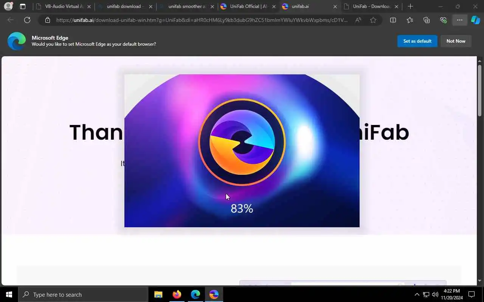The height and width of the screenshot is (302, 484).
Task: Go back to previous page
Action: pyautogui.click(x=11, y=20)
